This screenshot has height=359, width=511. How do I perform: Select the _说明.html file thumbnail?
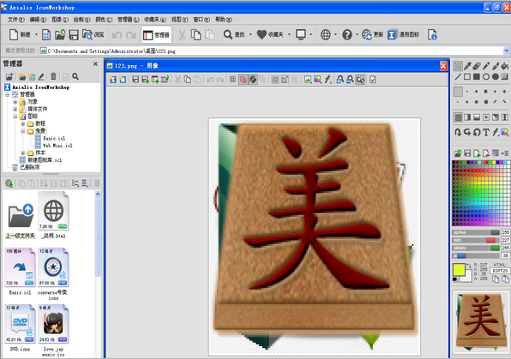[53, 215]
